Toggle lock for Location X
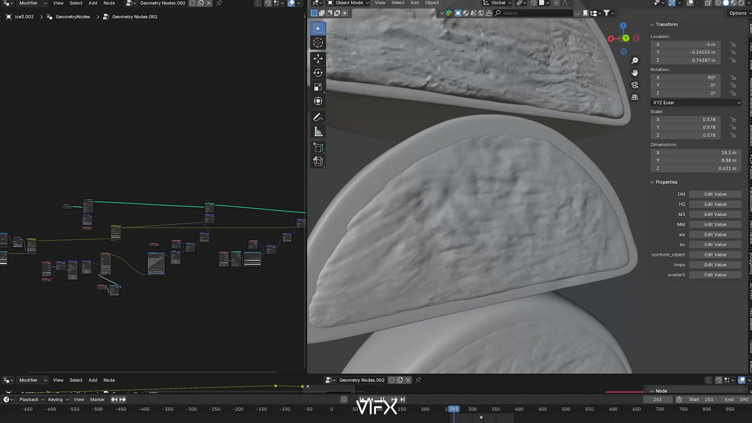Screen dimensions: 752x423 733,45
